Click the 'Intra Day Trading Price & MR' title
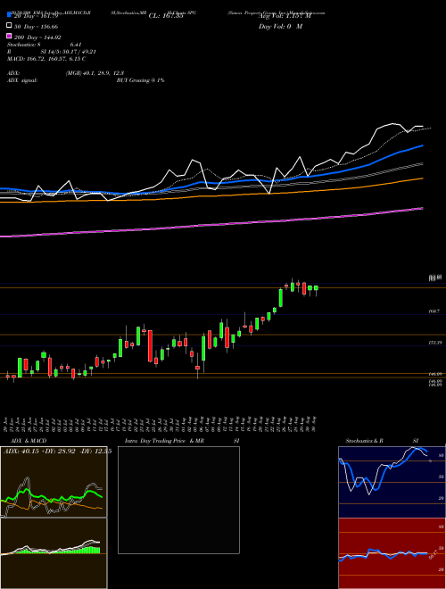446x589 pixels. pos(164,441)
